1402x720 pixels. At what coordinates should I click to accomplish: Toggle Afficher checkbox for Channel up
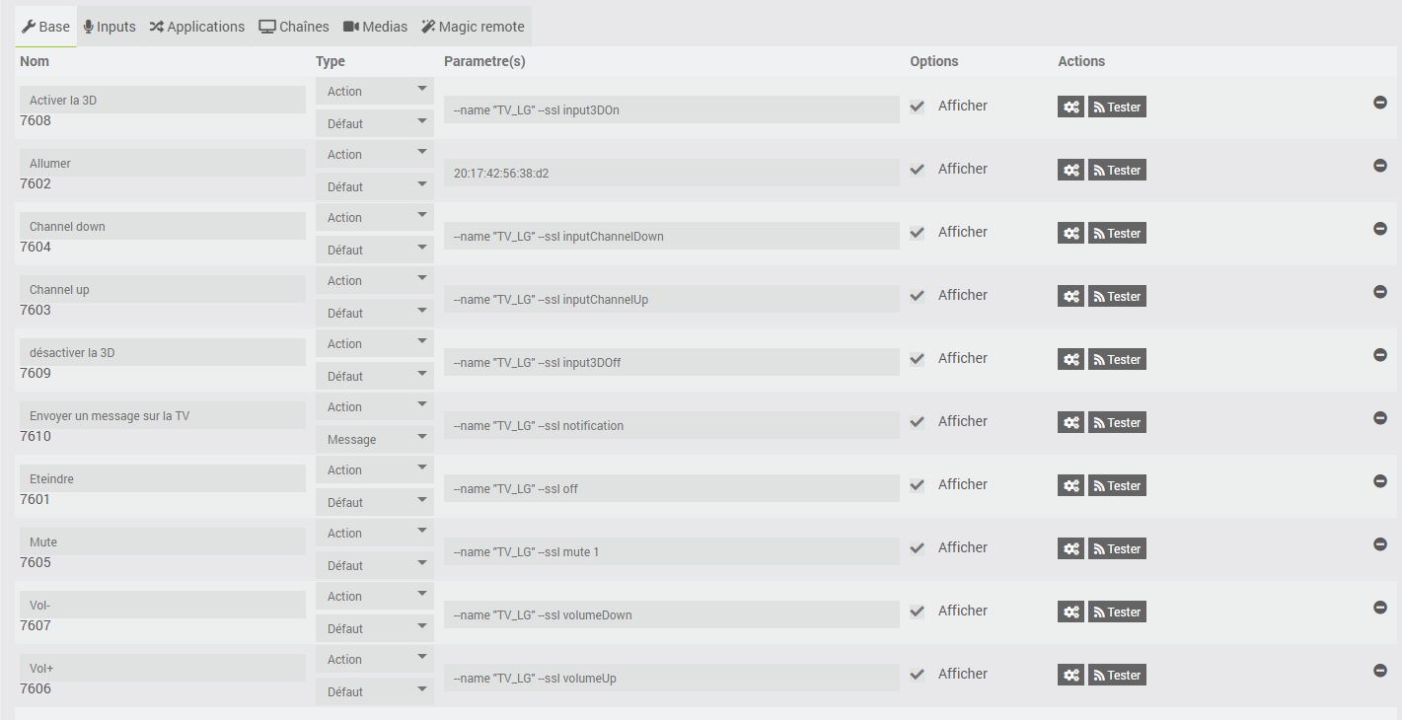[x=918, y=296]
